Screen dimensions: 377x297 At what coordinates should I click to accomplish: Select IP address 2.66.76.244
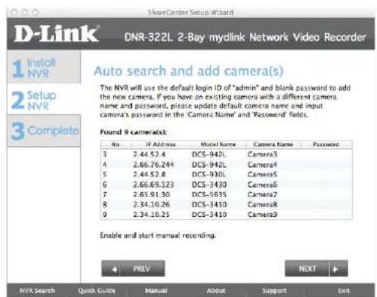(x=153, y=165)
